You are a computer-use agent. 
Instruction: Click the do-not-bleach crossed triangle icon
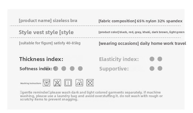point(57,83)
